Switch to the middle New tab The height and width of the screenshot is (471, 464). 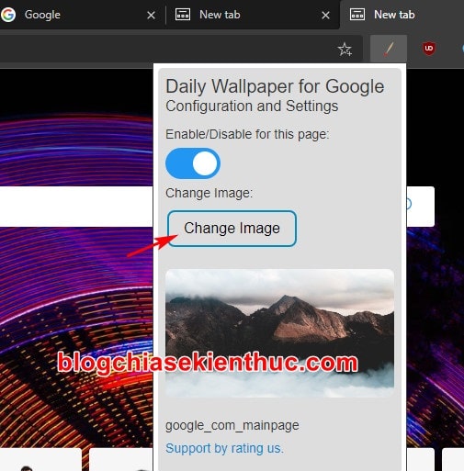click(253, 15)
